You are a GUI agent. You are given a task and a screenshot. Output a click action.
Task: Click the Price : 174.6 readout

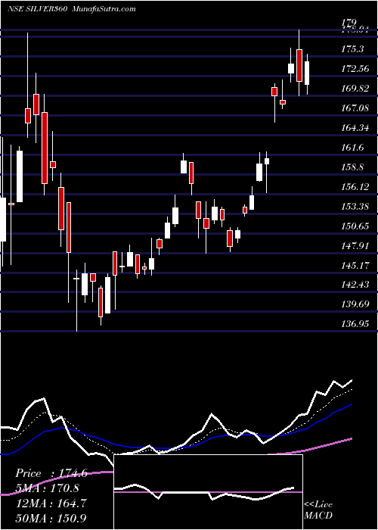click(x=51, y=473)
